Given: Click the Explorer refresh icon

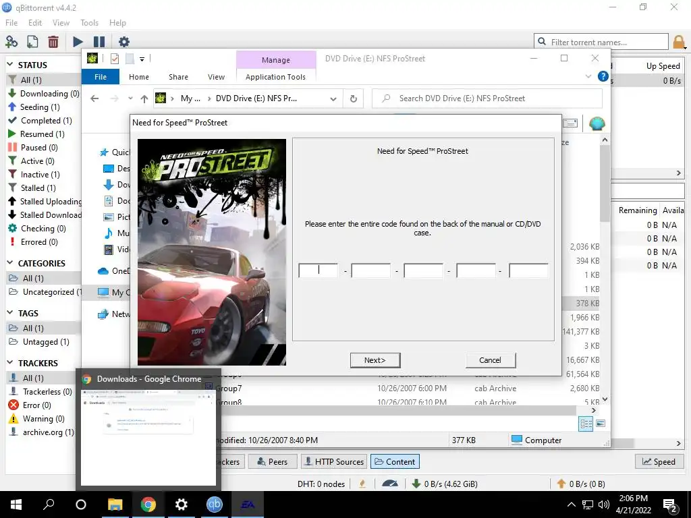Looking at the screenshot, I should tap(354, 98).
